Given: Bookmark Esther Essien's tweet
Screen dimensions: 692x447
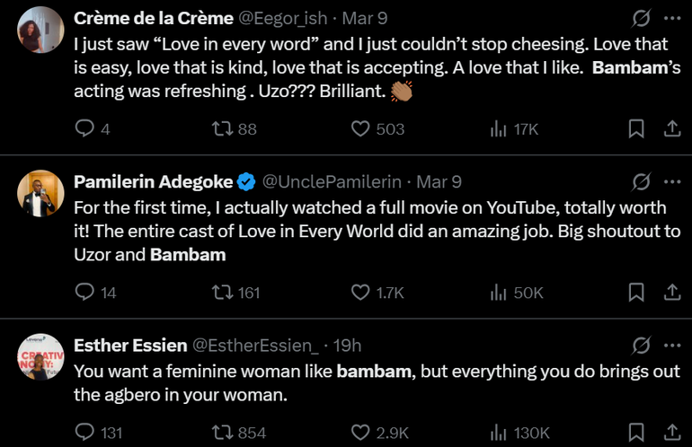Looking at the screenshot, I should pos(636,433).
